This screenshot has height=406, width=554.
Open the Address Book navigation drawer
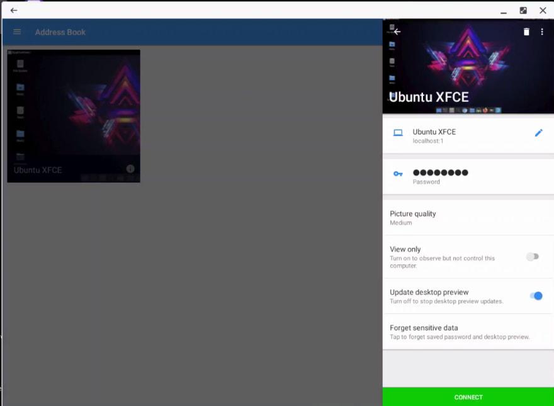[x=16, y=31]
